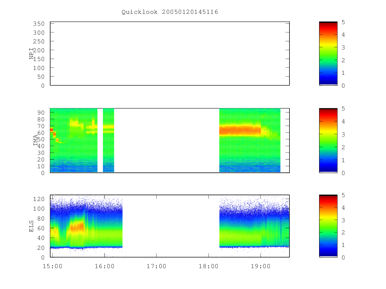This screenshot has height=289, width=386.
Task: Click the 19:00 time axis label
Action: pos(261,266)
